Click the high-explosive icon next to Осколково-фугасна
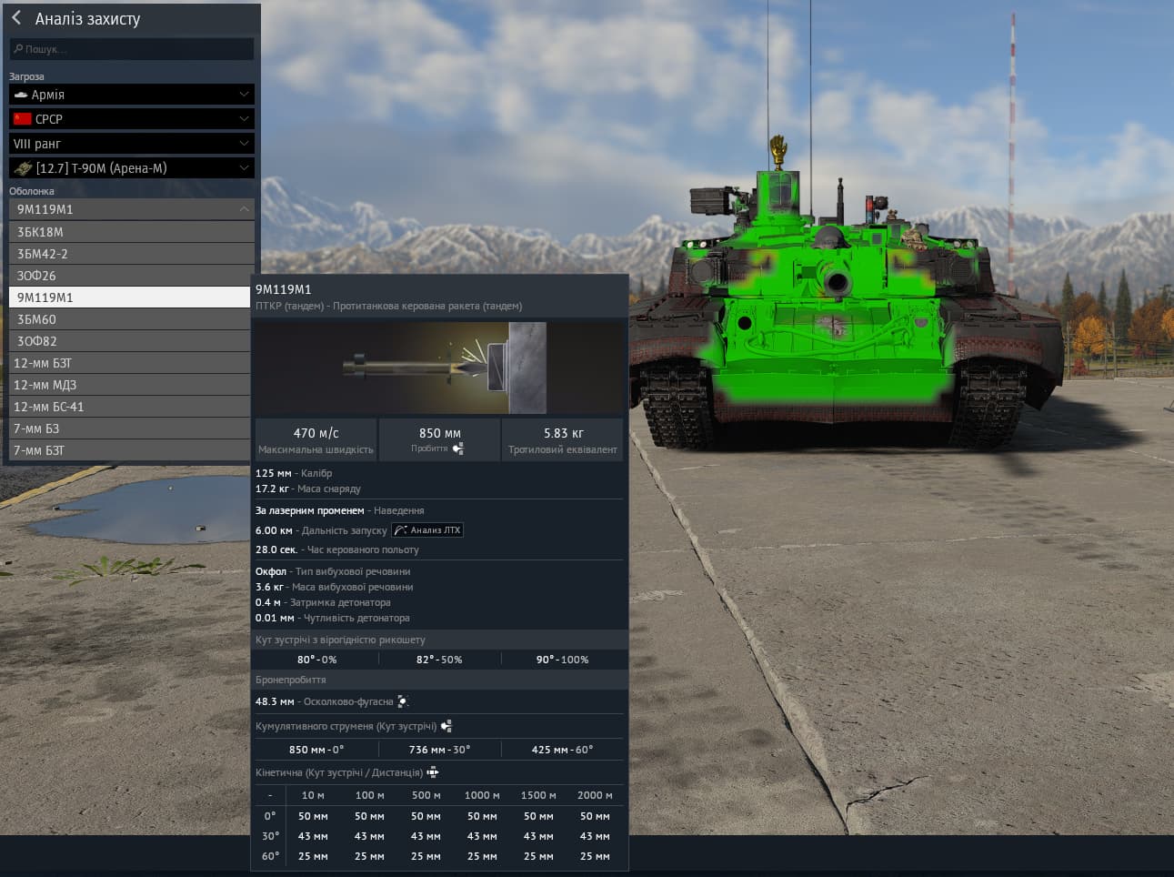Screen dimensions: 1174x877 [x=403, y=701]
